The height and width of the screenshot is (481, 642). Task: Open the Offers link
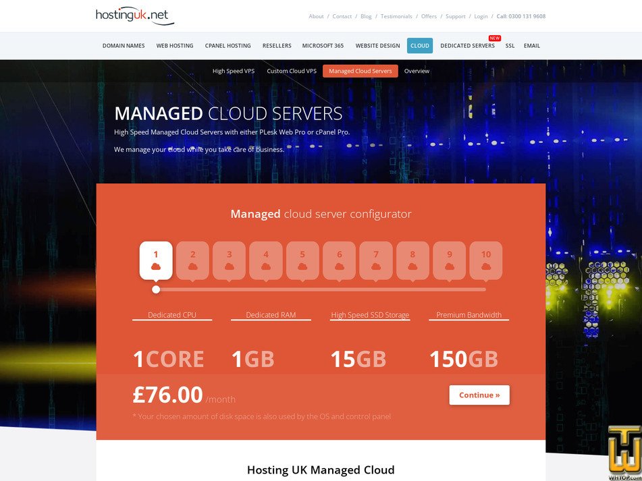click(429, 16)
